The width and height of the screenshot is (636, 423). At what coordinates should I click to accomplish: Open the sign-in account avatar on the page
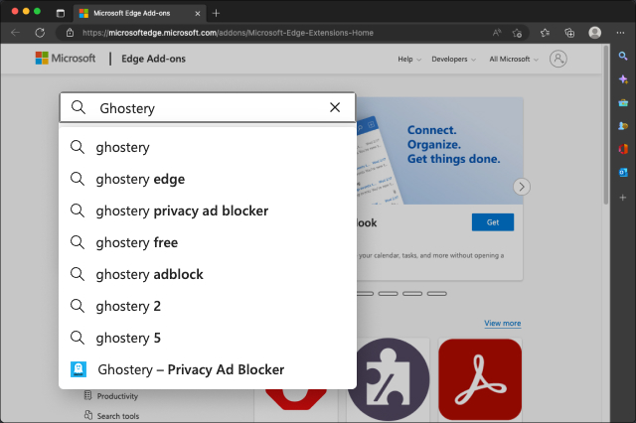[x=558, y=59]
